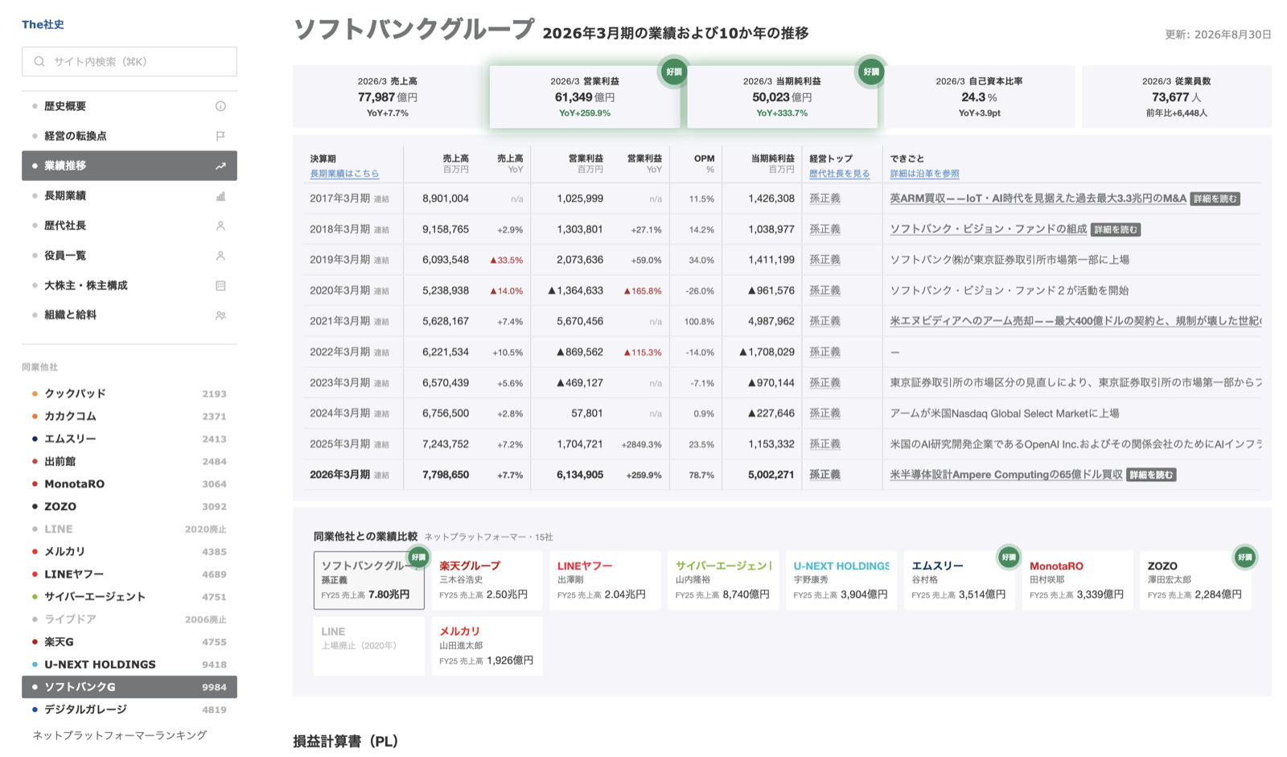Screen dimensions: 1287x757
Task: Open the サイバーエージェント comparison card
Action: pos(723,580)
